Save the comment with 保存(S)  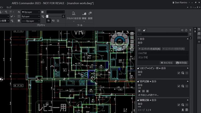[181, 63]
